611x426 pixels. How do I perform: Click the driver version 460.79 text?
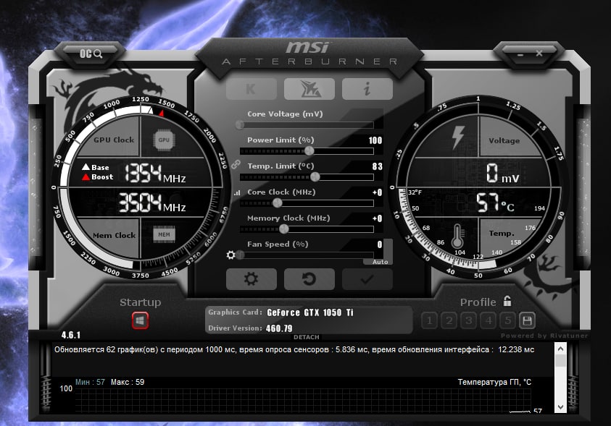pos(279,328)
